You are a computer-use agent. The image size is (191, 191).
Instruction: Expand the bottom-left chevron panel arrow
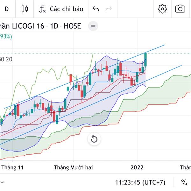(2, 182)
